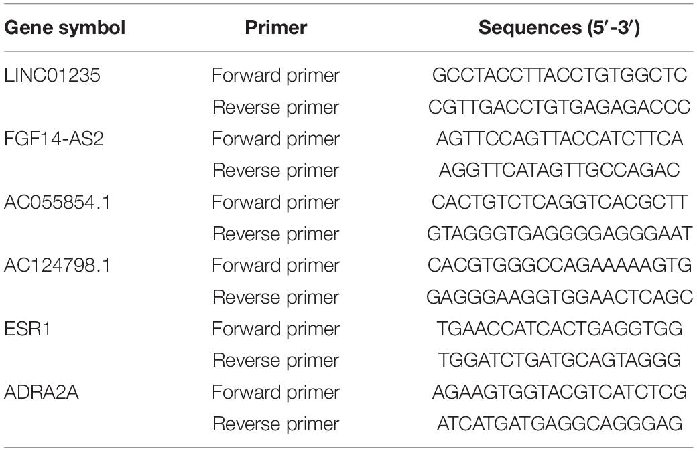Click the sequence CACGTGGGCCAGAAAAAGTG
This screenshot has width=697, height=451.
pyautogui.click(x=560, y=266)
